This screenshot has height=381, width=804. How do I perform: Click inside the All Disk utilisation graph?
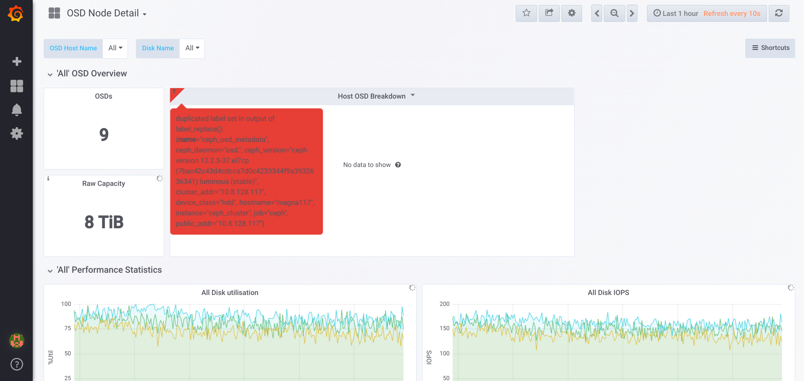[239, 342]
